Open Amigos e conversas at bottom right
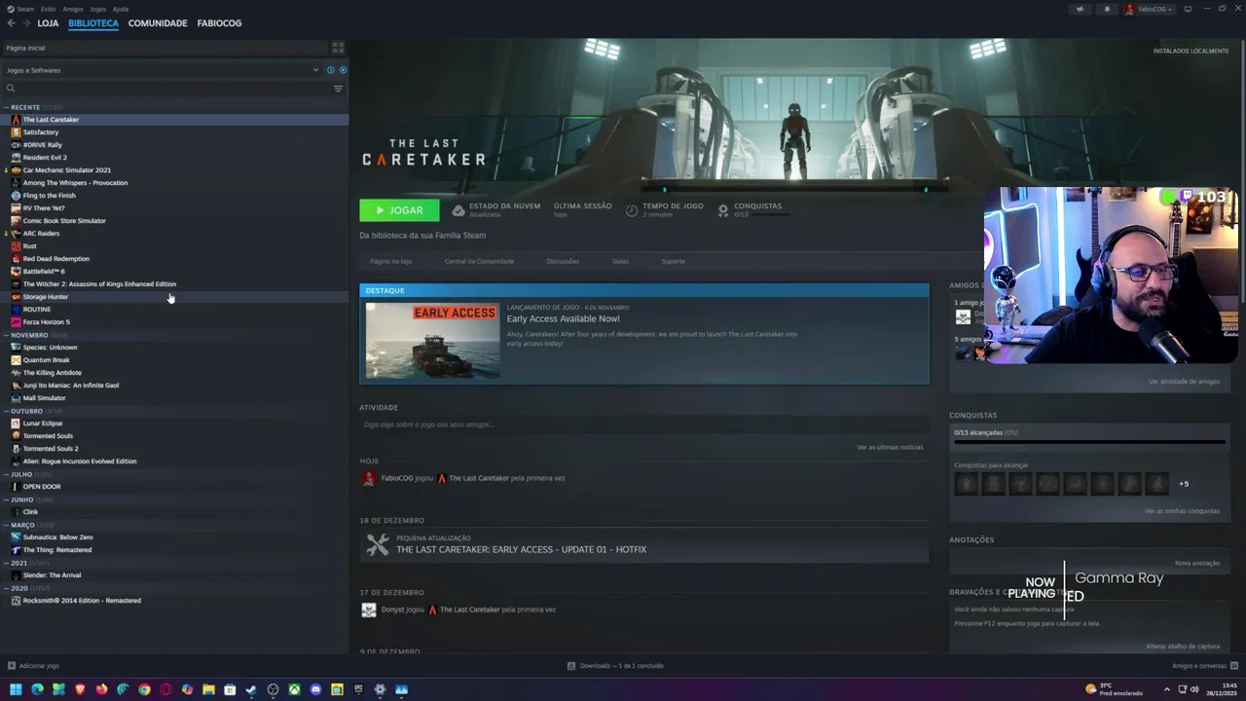This screenshot has height=701, width=1246. coord(1205,666)
